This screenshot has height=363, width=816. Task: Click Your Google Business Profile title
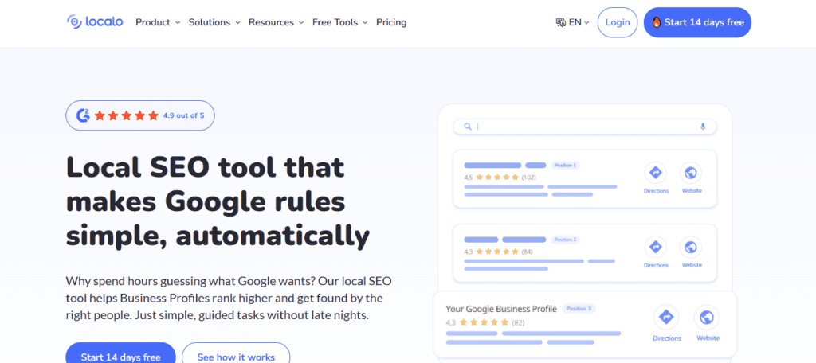click(501, 309)
